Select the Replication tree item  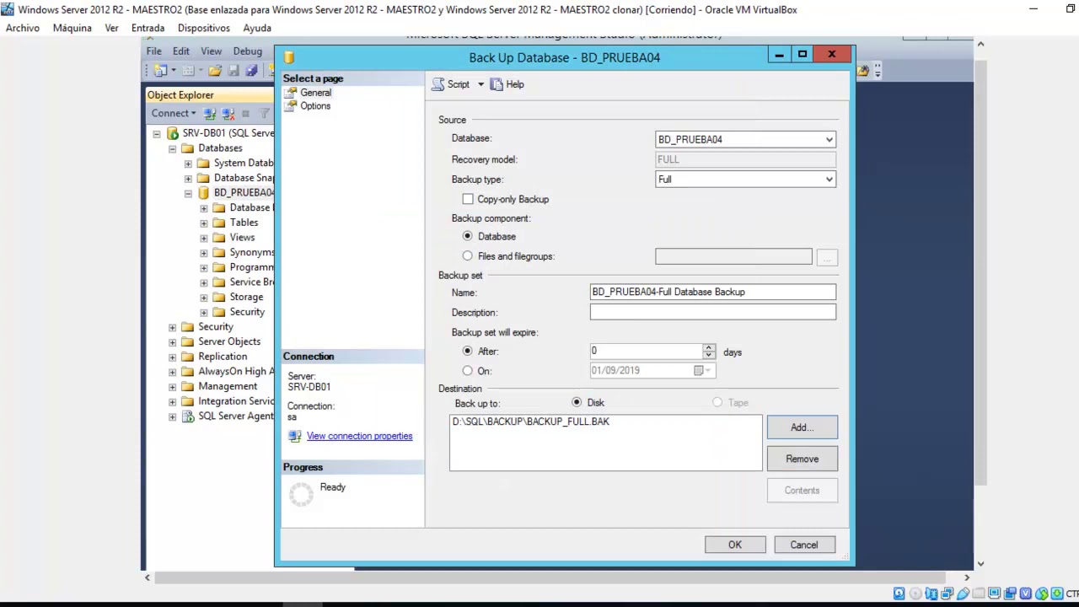coord(223,357)
